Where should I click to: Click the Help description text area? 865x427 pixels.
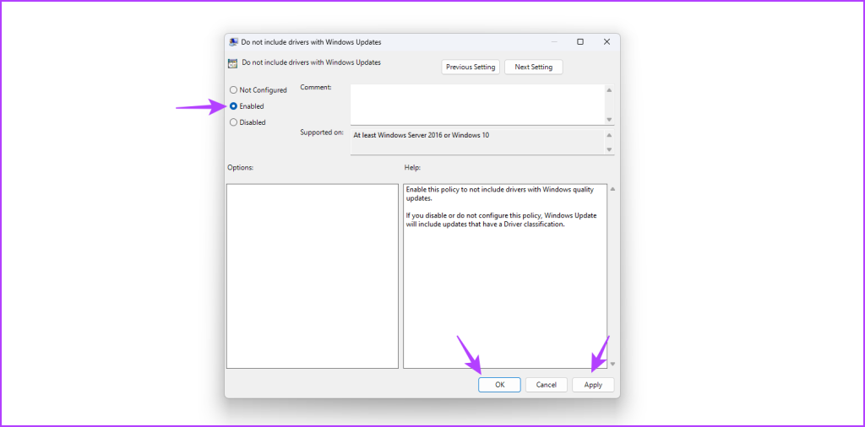504,276
